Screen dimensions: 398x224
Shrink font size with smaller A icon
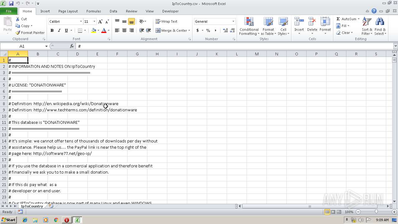point(107,21)
